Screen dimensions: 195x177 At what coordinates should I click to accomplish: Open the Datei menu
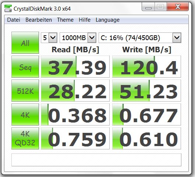tap(14, 20)
